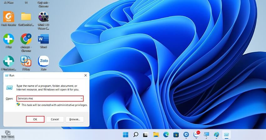This screenshot has height=140, width=266.
Task: Open the Windows Start menu
Action: tap(125, 134)
